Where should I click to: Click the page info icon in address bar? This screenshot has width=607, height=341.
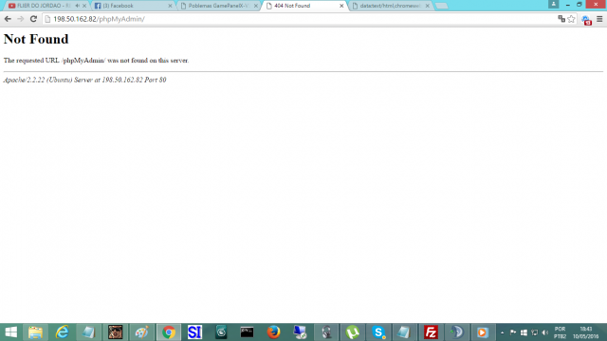(47, 19)
